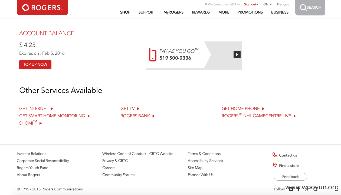Expand the ON province dropdown
The image size is (341, 195).
(267, 4)
